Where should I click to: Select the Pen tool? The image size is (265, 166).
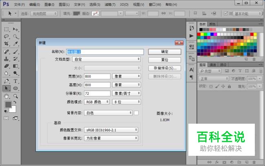point(7,81)
